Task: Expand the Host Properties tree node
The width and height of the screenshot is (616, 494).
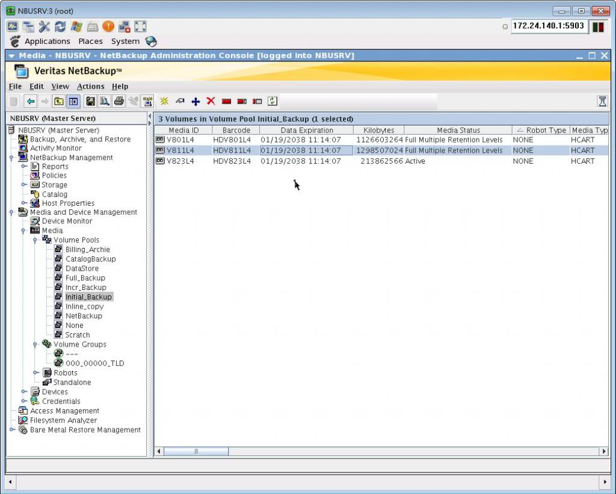Action: click(x=24, y=203)
